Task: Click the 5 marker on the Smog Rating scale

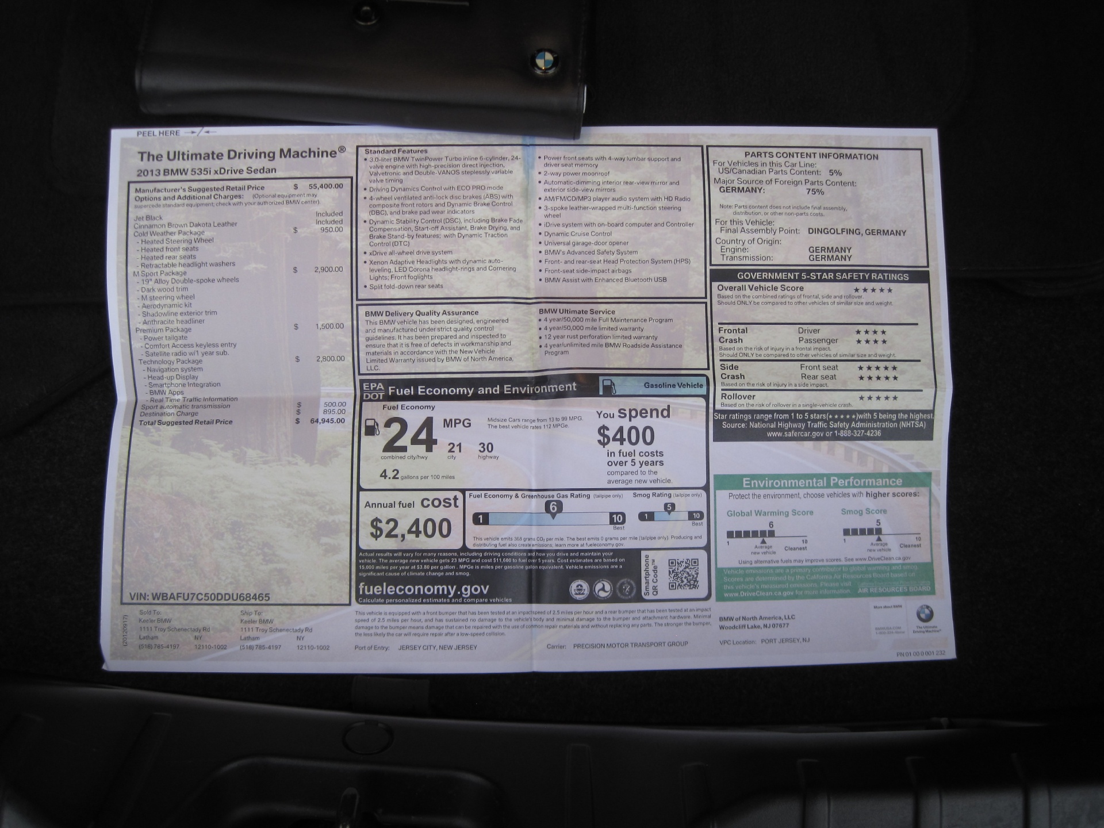Action: tap(669, 508)
